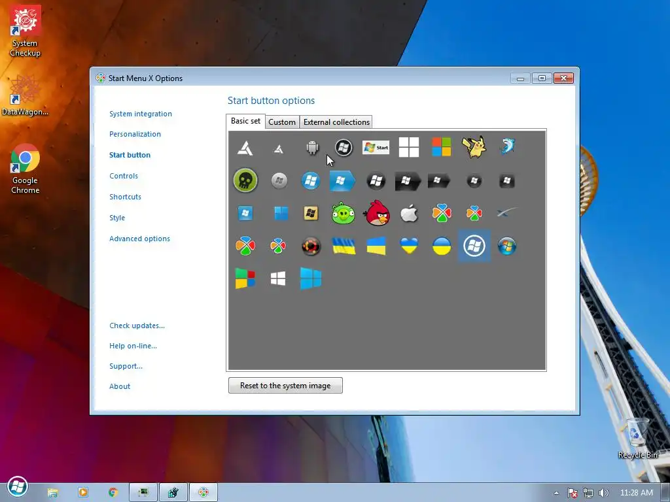This screenshot has width=670, height=502.
Task: Select the Google Chrome desktop shortcut
Action: (x=26, y=169)
